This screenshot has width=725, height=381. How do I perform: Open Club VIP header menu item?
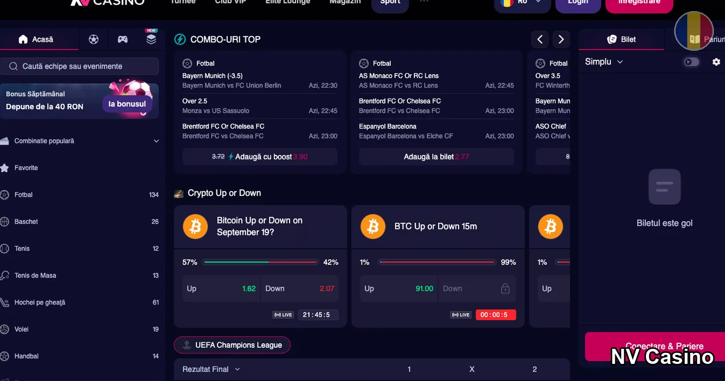coord(231,3)
